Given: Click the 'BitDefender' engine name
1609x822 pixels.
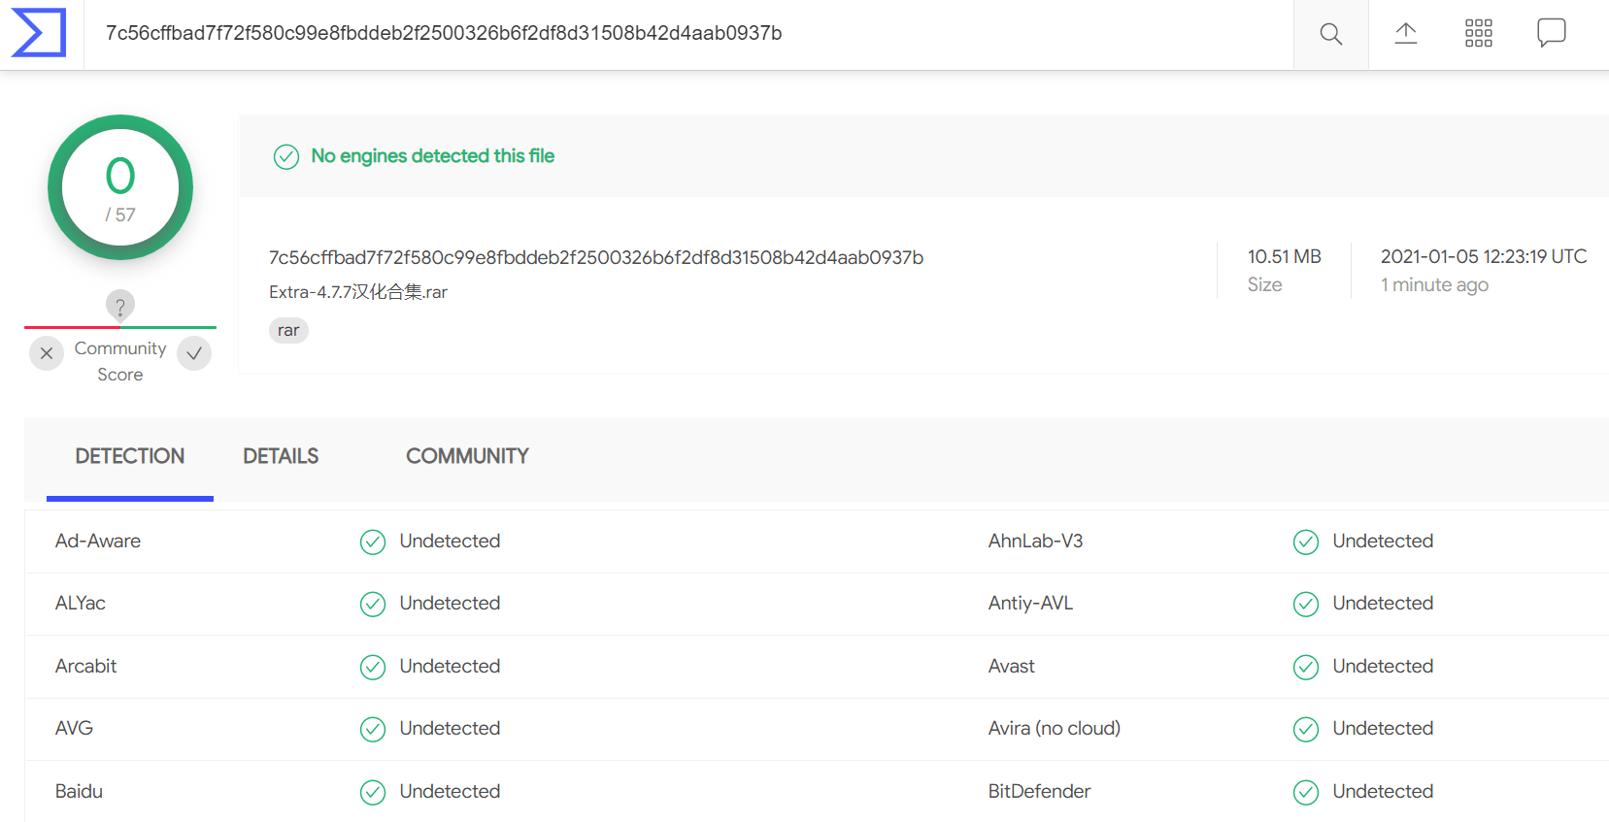Looking at the screenshot, I should tap(1040, 791).
